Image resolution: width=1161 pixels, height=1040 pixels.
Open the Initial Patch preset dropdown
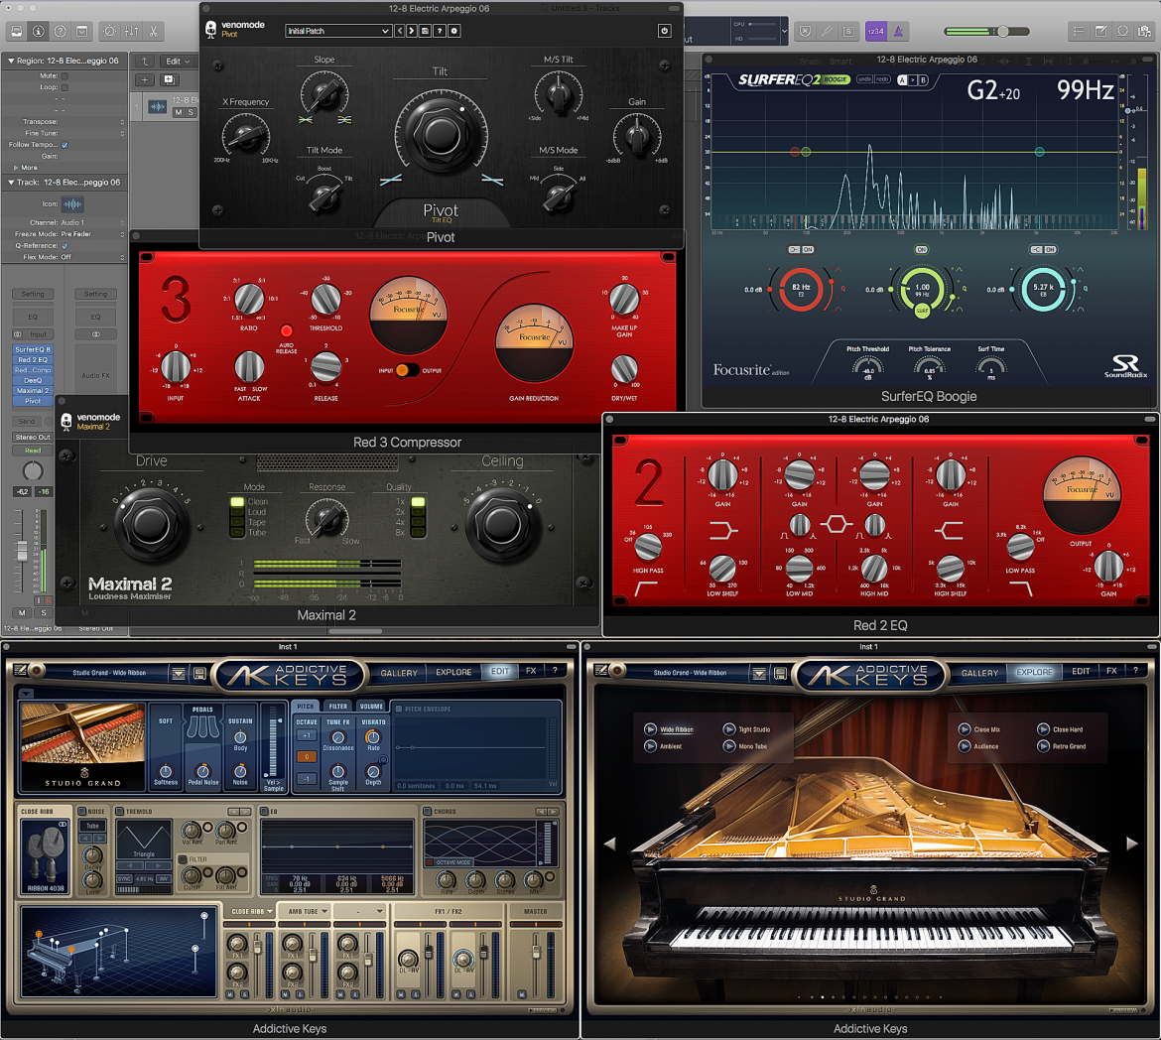coord(338,31)
